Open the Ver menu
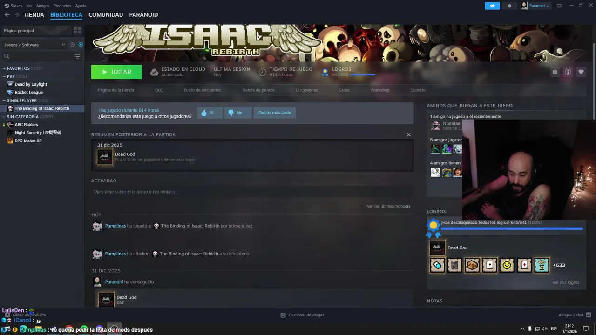 [x=29, y=6]
